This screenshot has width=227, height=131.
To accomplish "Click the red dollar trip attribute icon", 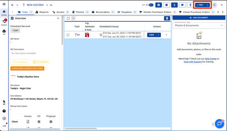I will click(87, 35).
